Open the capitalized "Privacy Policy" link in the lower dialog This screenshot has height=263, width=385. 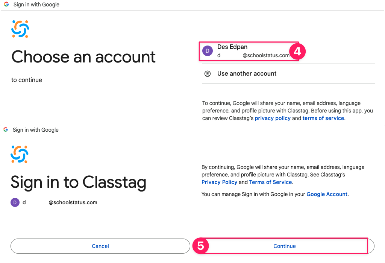pos(219,182)
